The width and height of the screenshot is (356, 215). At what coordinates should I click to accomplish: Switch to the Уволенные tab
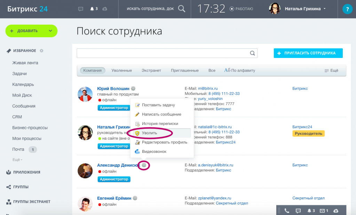(x=122, y=71)
